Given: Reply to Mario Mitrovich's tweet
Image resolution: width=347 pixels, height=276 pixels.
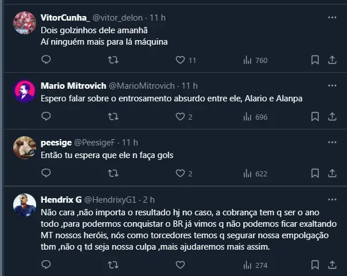Looking at the screenshot, I should pos(46,117).
